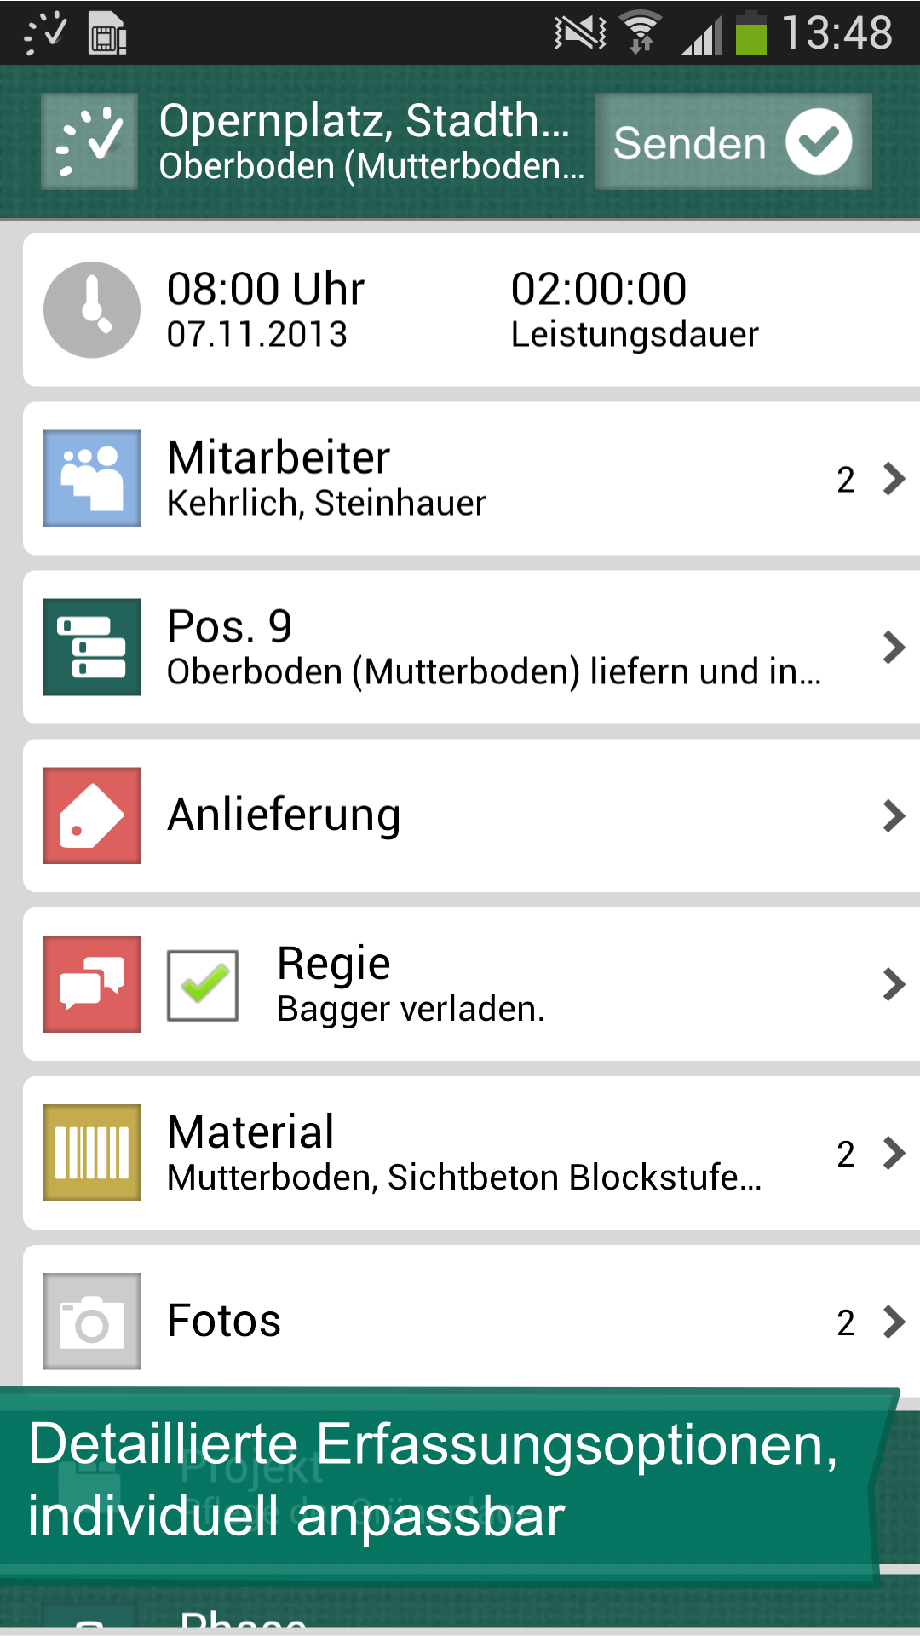This screenshot has width=920, height=1636.
Task: Click the red Regie chat bubbles icon
Action: [x=92, y=984]
